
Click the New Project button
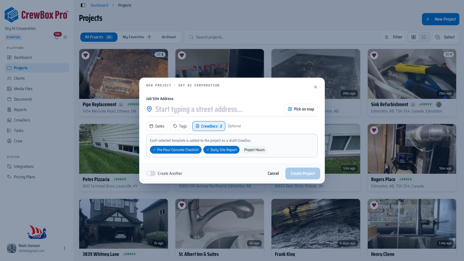click(441, 19)
